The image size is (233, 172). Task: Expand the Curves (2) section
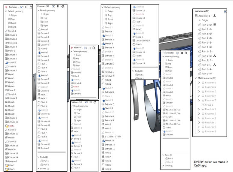[x=38, y=169]
